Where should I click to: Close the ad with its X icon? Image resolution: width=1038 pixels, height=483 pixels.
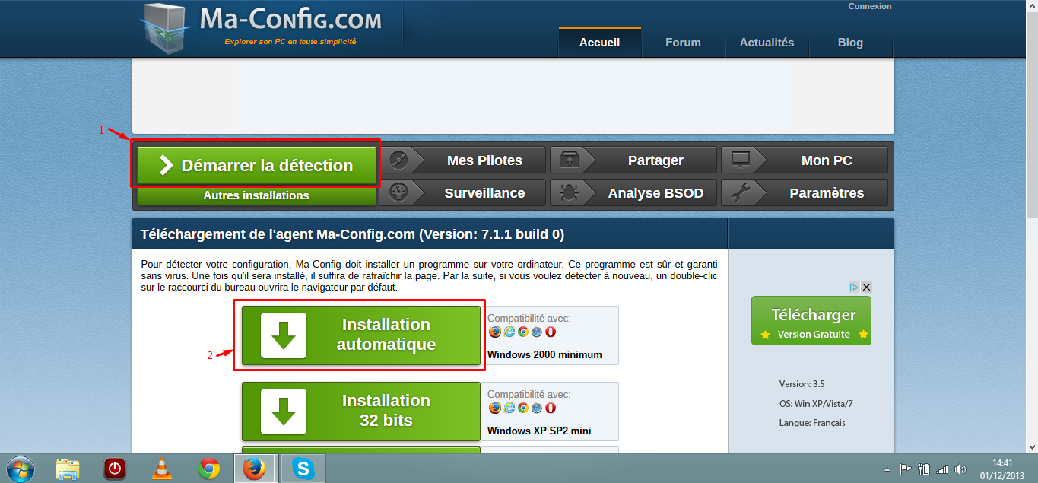pos(866,288)
